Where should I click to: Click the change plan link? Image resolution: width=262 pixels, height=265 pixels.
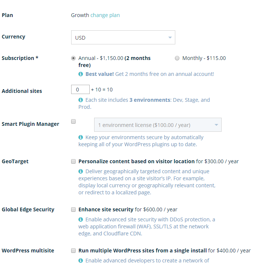coord(105,15)
